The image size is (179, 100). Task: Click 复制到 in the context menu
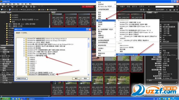click(x=106, y=22)
